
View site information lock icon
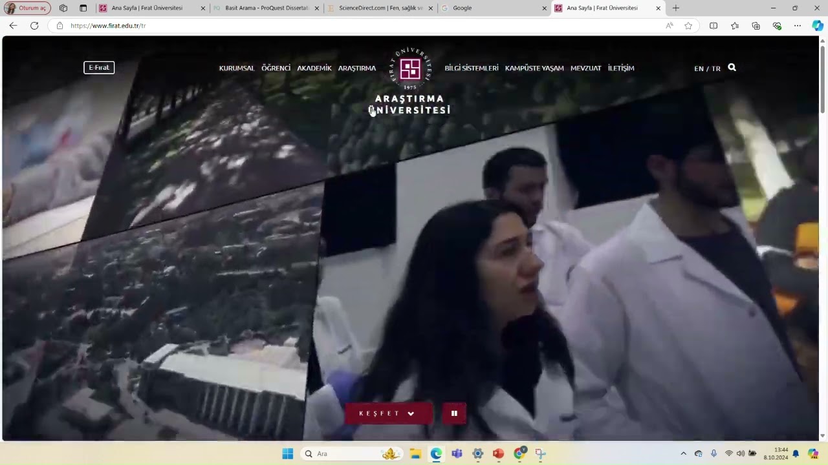[x=60, y=26]
